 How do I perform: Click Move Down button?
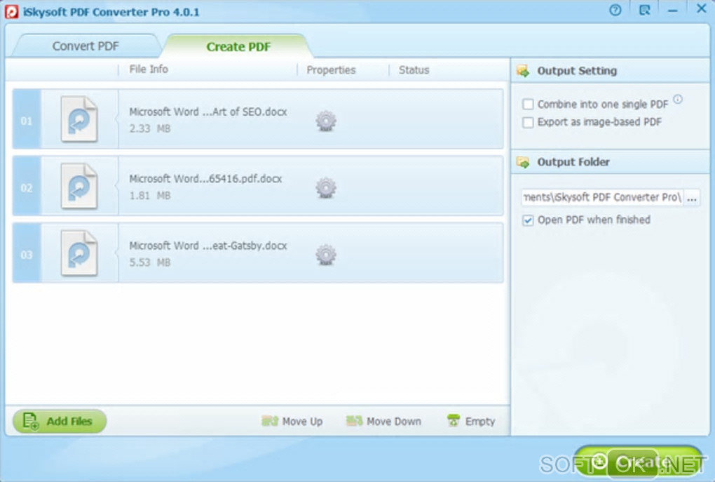(384, 421)
